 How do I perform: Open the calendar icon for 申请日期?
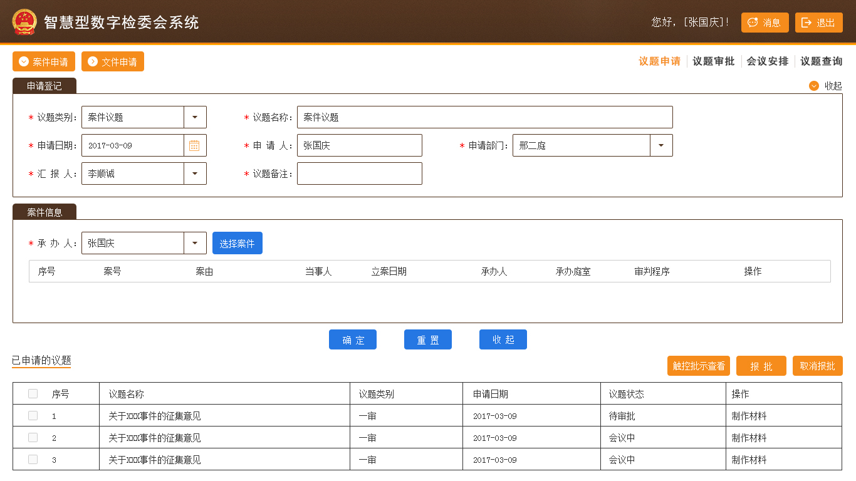[194, 145]
